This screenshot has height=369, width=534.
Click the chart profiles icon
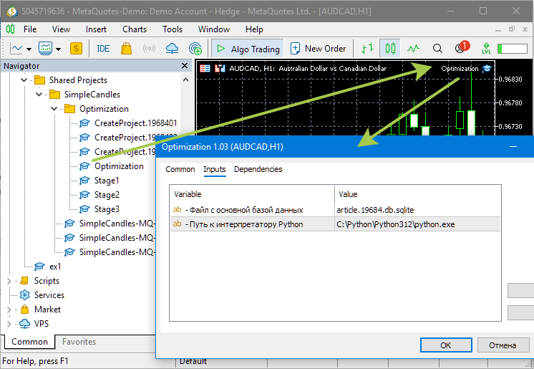(45, 49)
